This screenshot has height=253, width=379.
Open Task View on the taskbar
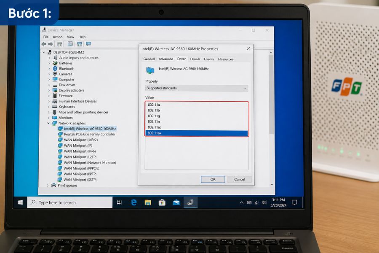pos(119,202)
